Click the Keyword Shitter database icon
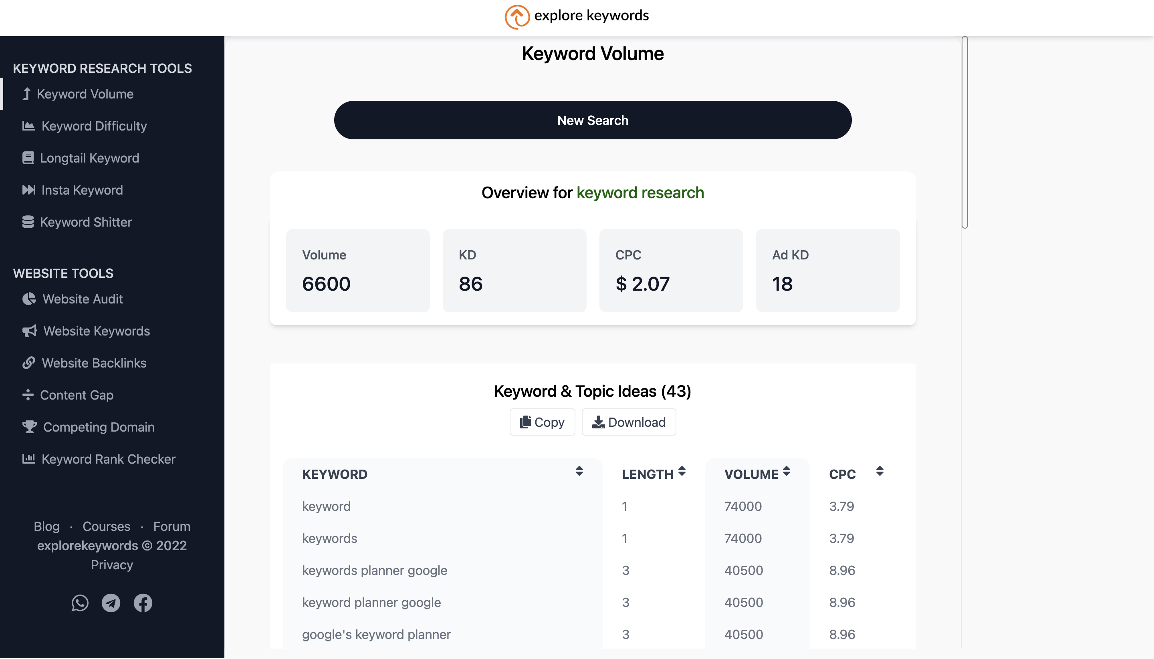Image resolution: width=1154 pixels, height=659 pixels. [x=28, y=222]
